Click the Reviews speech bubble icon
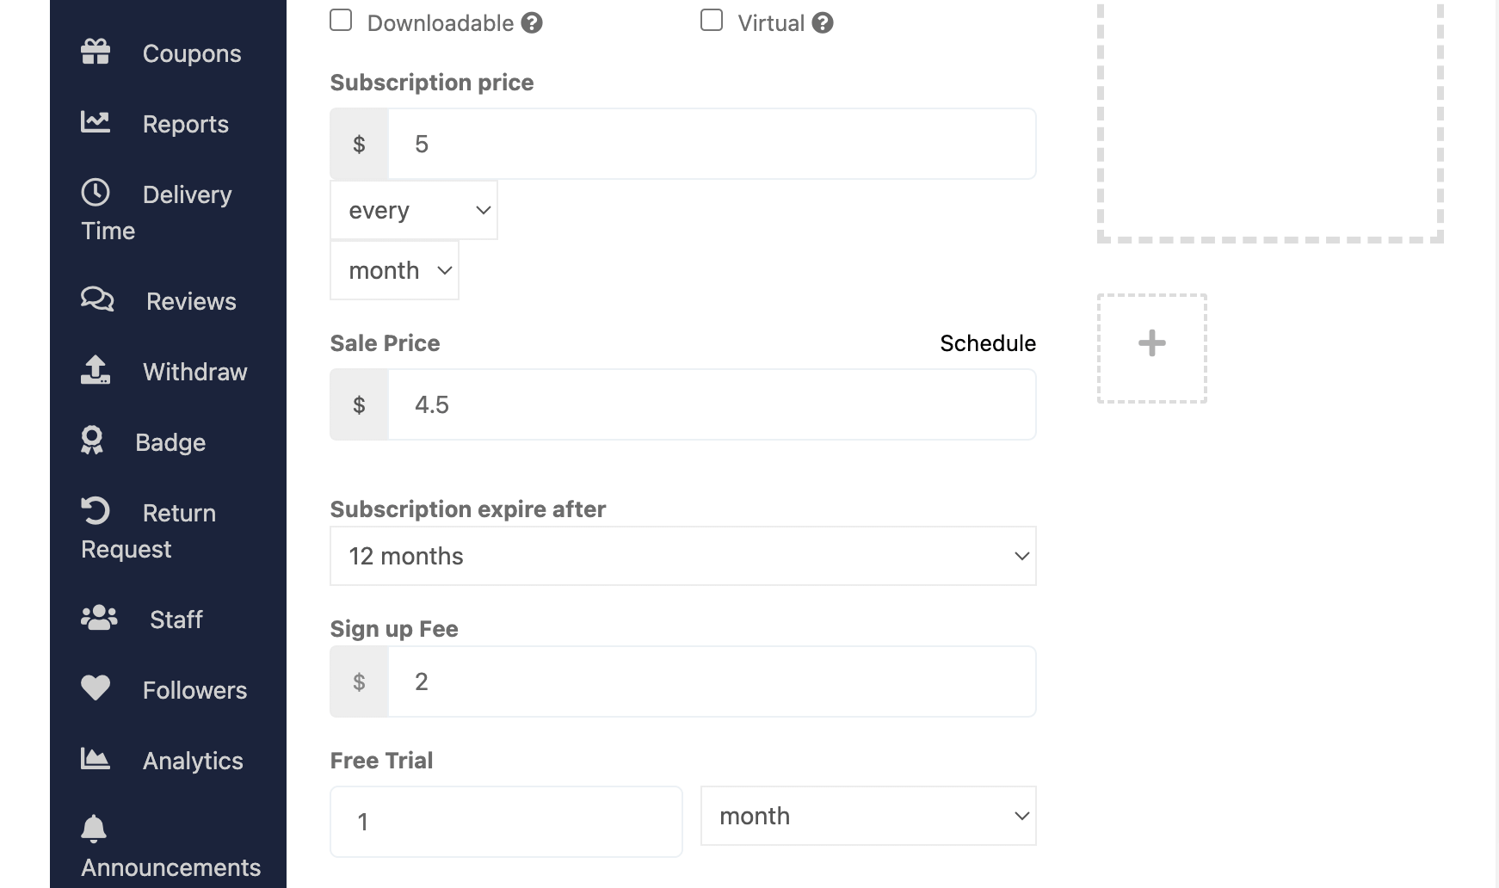Screen dimensions: 1499x888 [x=96, y=300]
